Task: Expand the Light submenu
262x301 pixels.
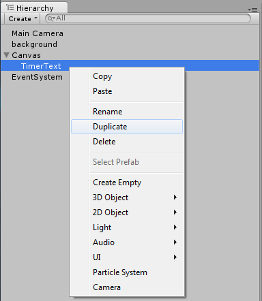Action: pos(127,227)
